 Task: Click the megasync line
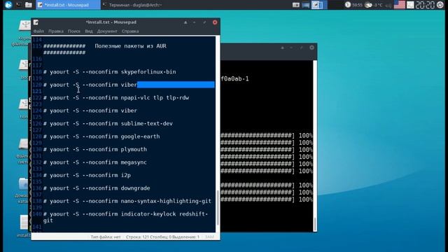(x=95, y=162)
